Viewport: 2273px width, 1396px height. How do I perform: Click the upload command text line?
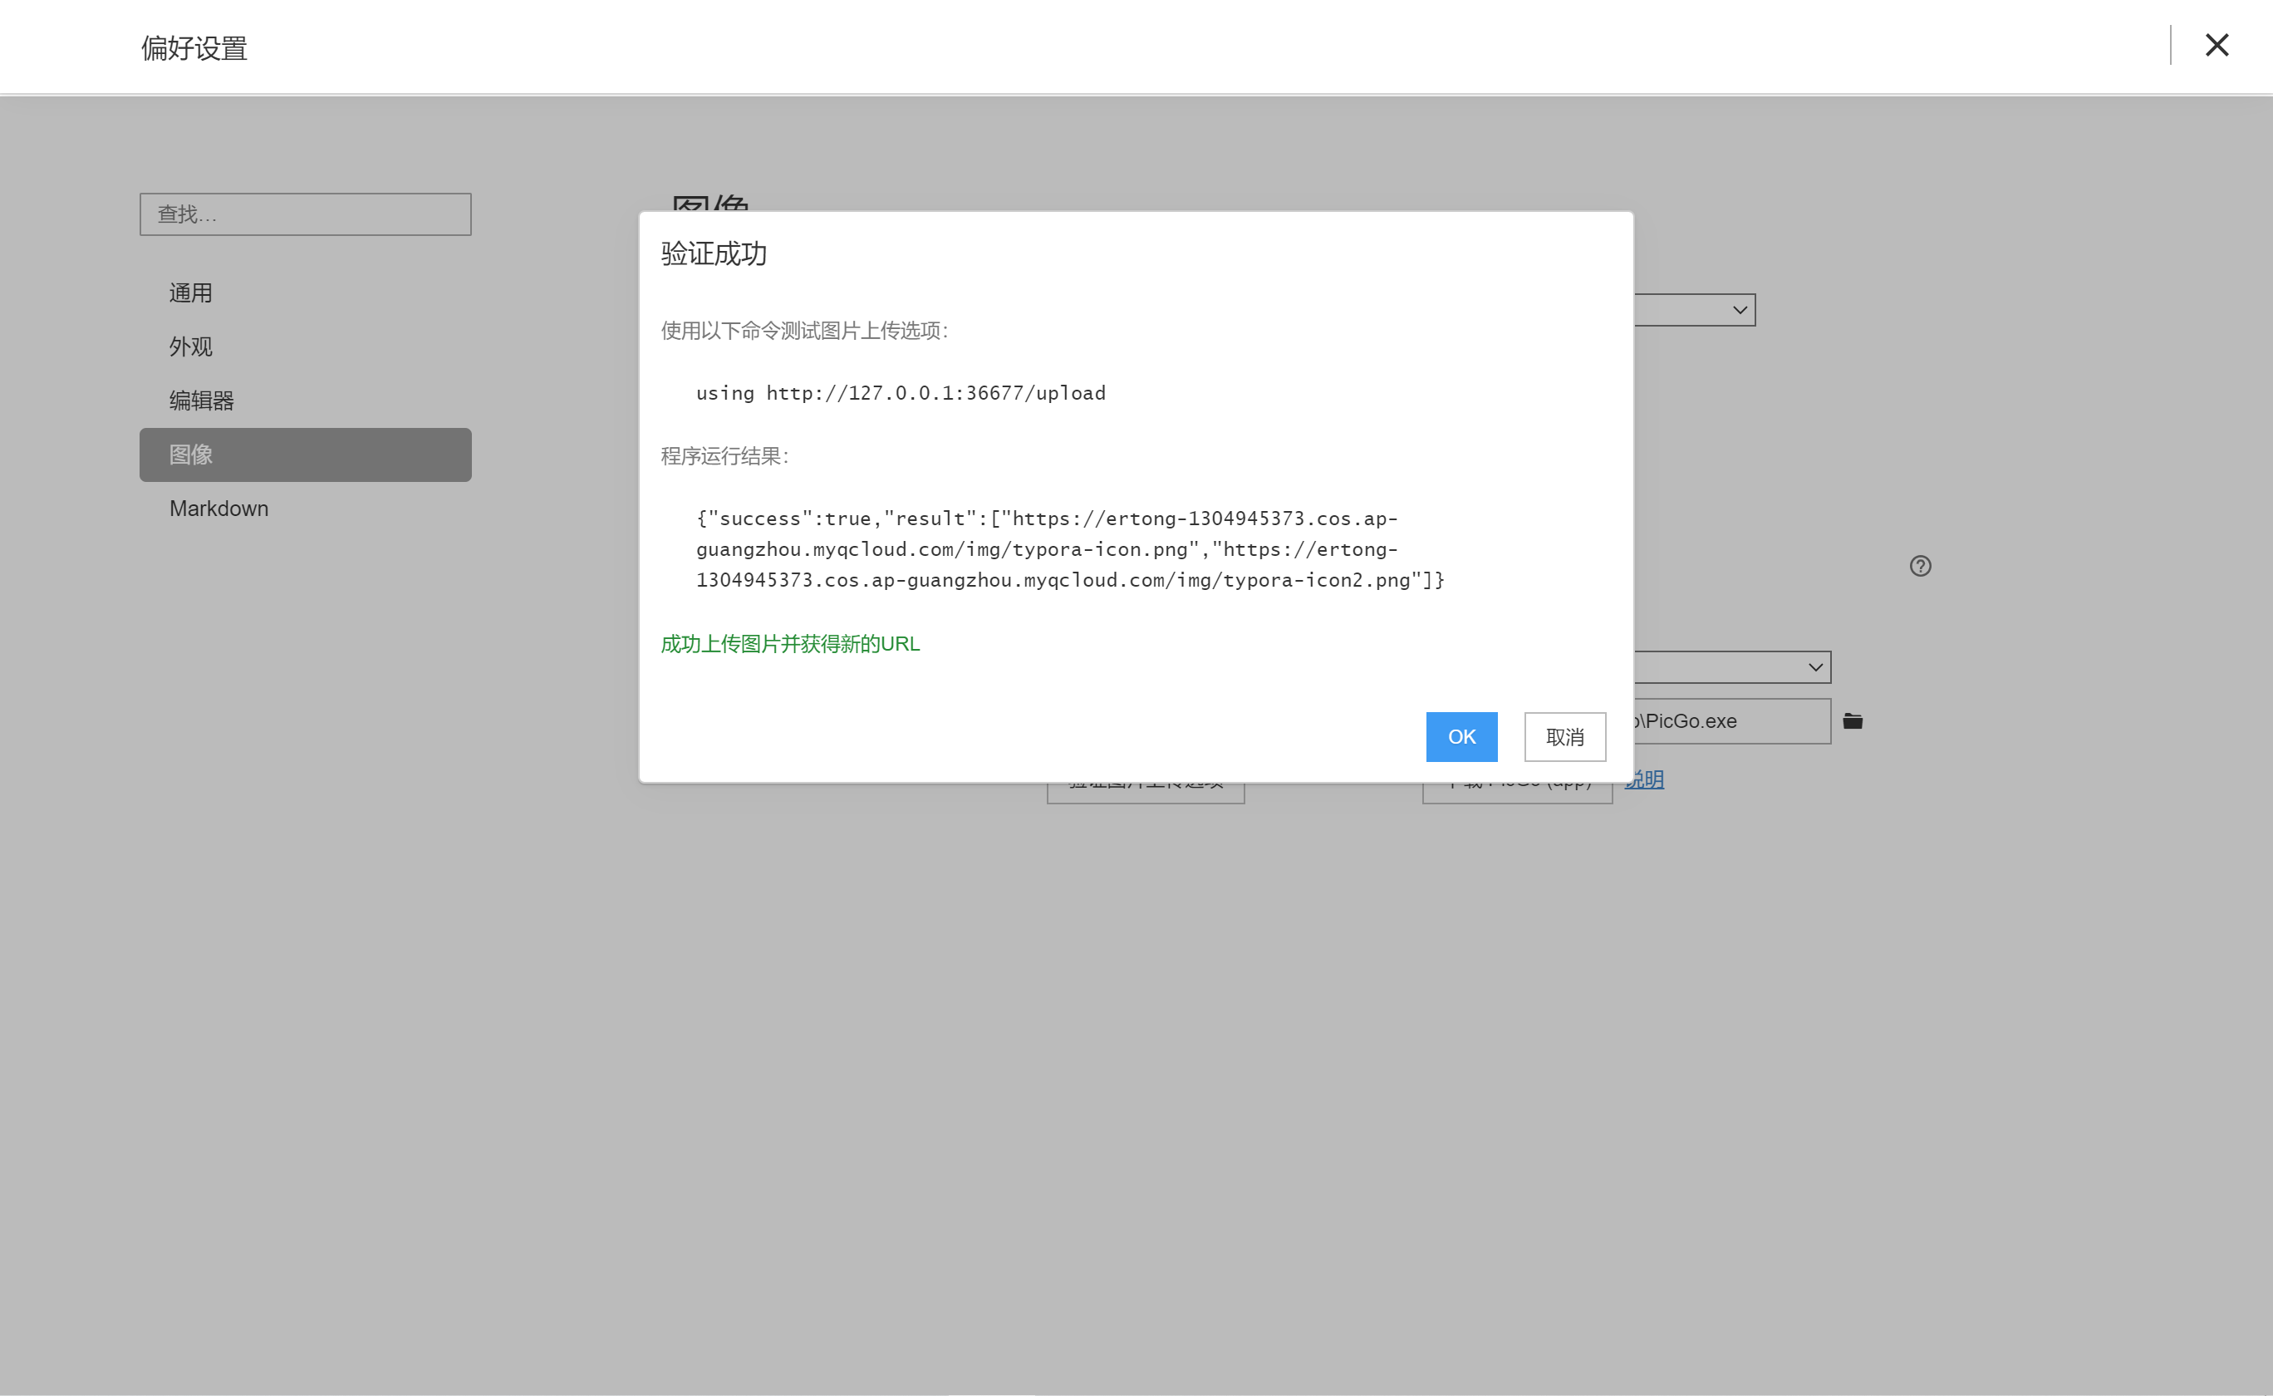coord(900,393)
